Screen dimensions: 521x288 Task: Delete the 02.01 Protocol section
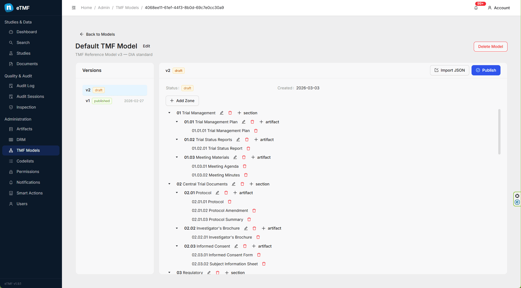pyautogui.click(x=226, y=193)
